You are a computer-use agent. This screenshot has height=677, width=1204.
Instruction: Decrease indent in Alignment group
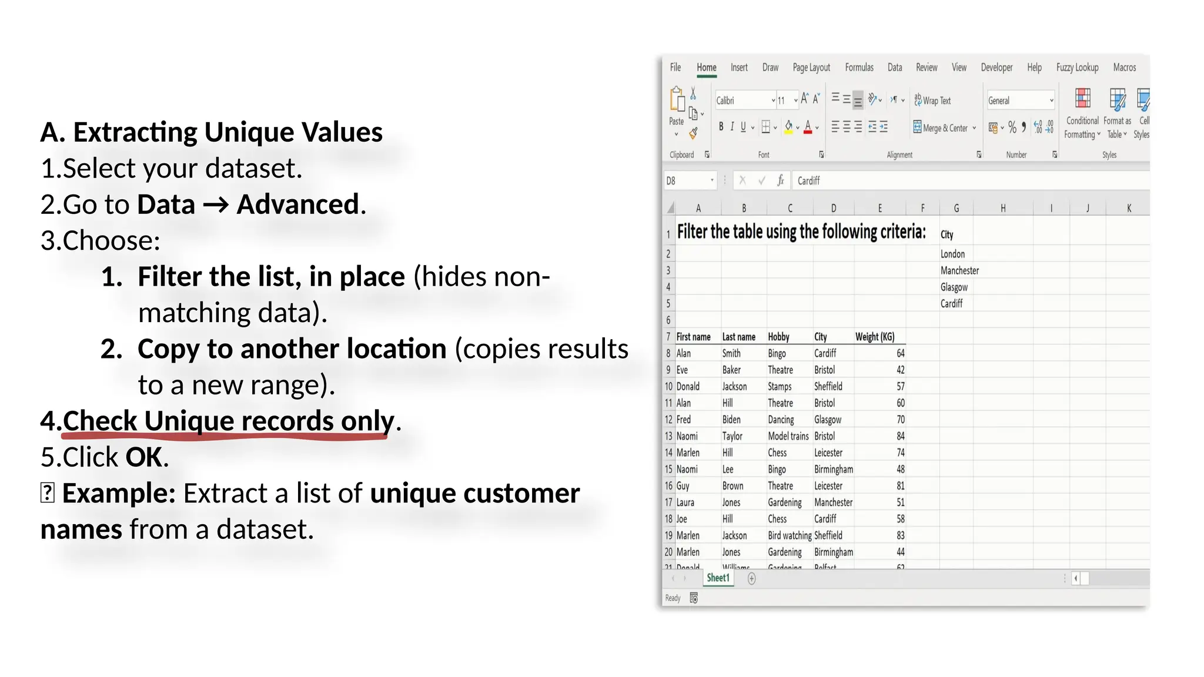[x=872, y=127]
